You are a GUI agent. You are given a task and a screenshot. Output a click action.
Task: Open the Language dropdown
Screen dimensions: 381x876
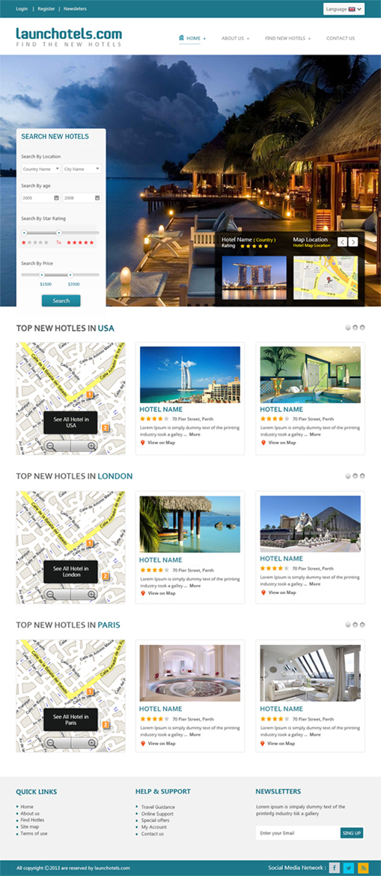[344, 9]
